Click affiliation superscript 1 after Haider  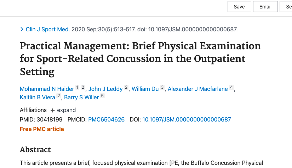[x=77, y=87]
